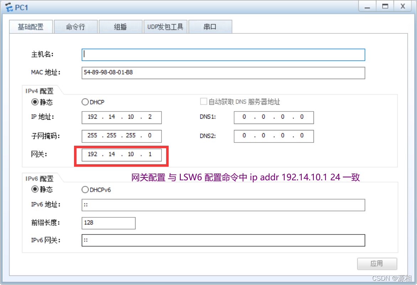Click the 网关 field 192.14.10.1
This screenshot has width=417, height=285.
tap(122, 155)
